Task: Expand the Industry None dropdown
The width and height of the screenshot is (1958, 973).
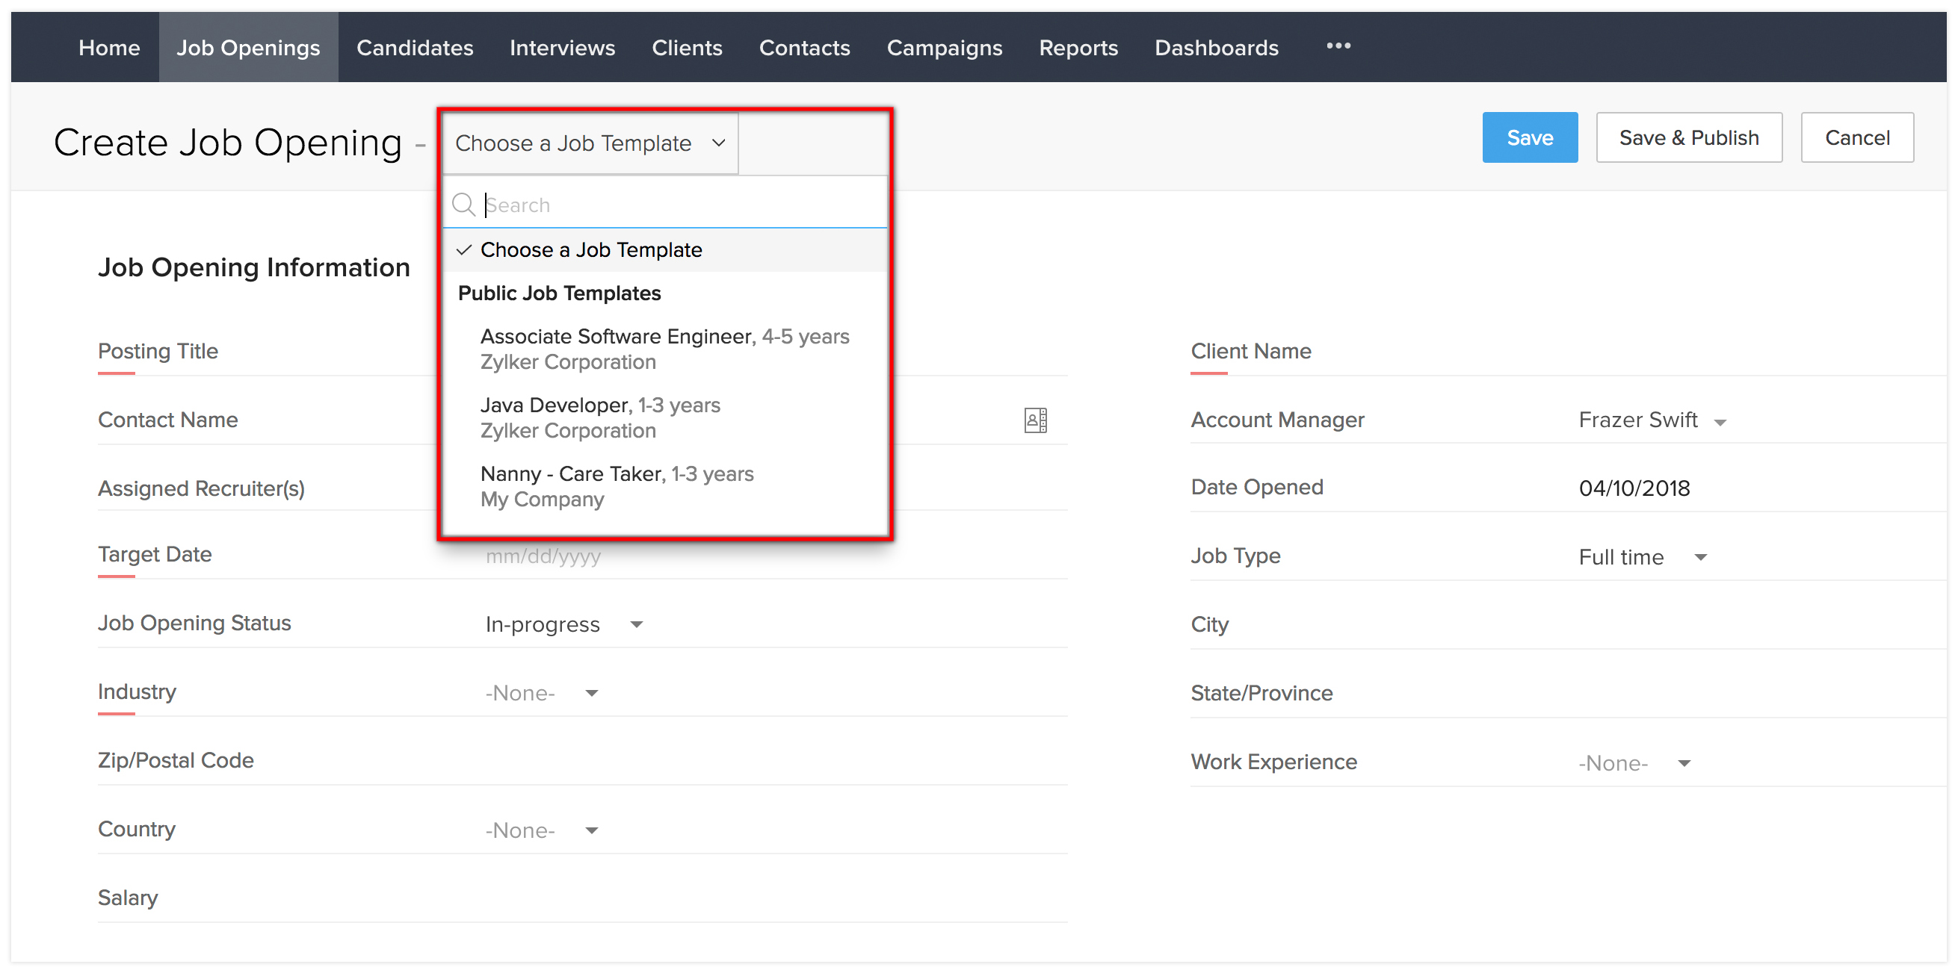Action: click(x=541, y=694)
